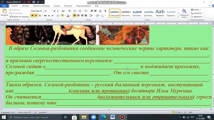Select the Без интервала style

click(x=126, y=13)
